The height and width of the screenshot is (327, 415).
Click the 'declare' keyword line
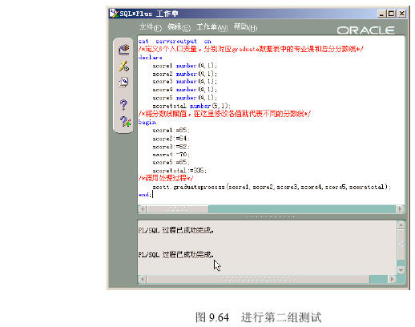[x=151, y=58]
